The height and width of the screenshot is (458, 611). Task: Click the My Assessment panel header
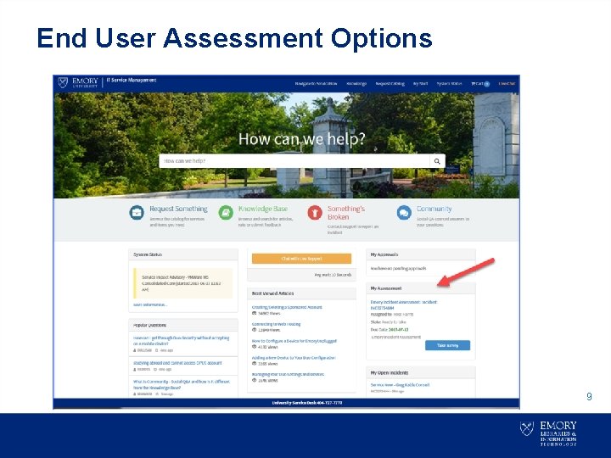click(421, 288)
